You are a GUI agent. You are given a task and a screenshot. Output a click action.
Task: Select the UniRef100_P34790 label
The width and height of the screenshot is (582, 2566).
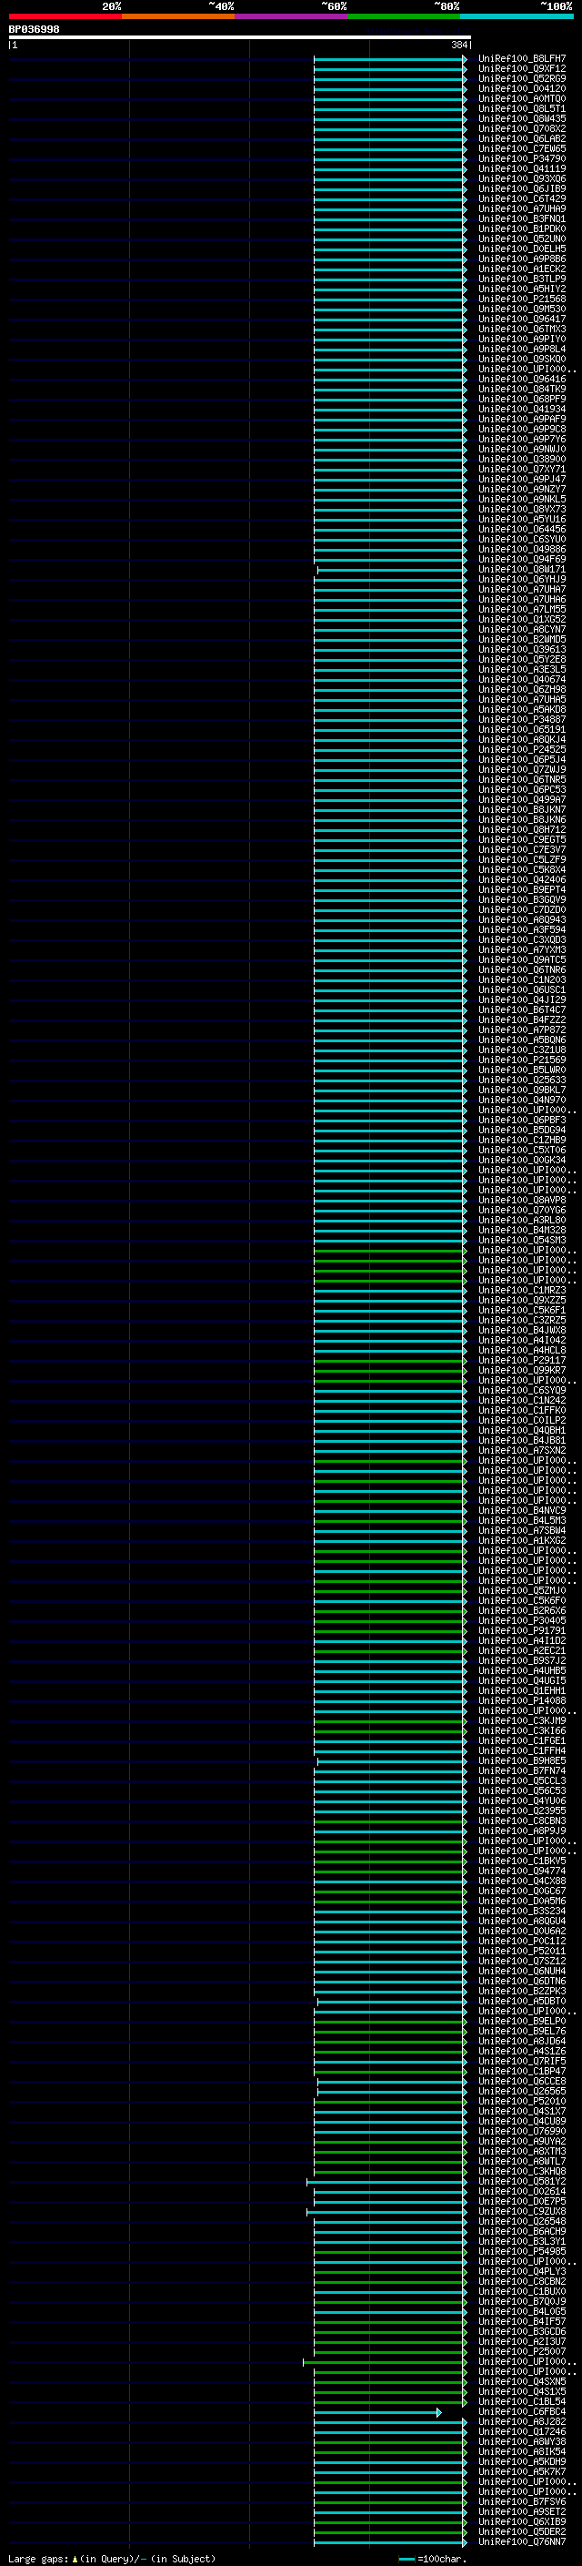pos(521,158)
